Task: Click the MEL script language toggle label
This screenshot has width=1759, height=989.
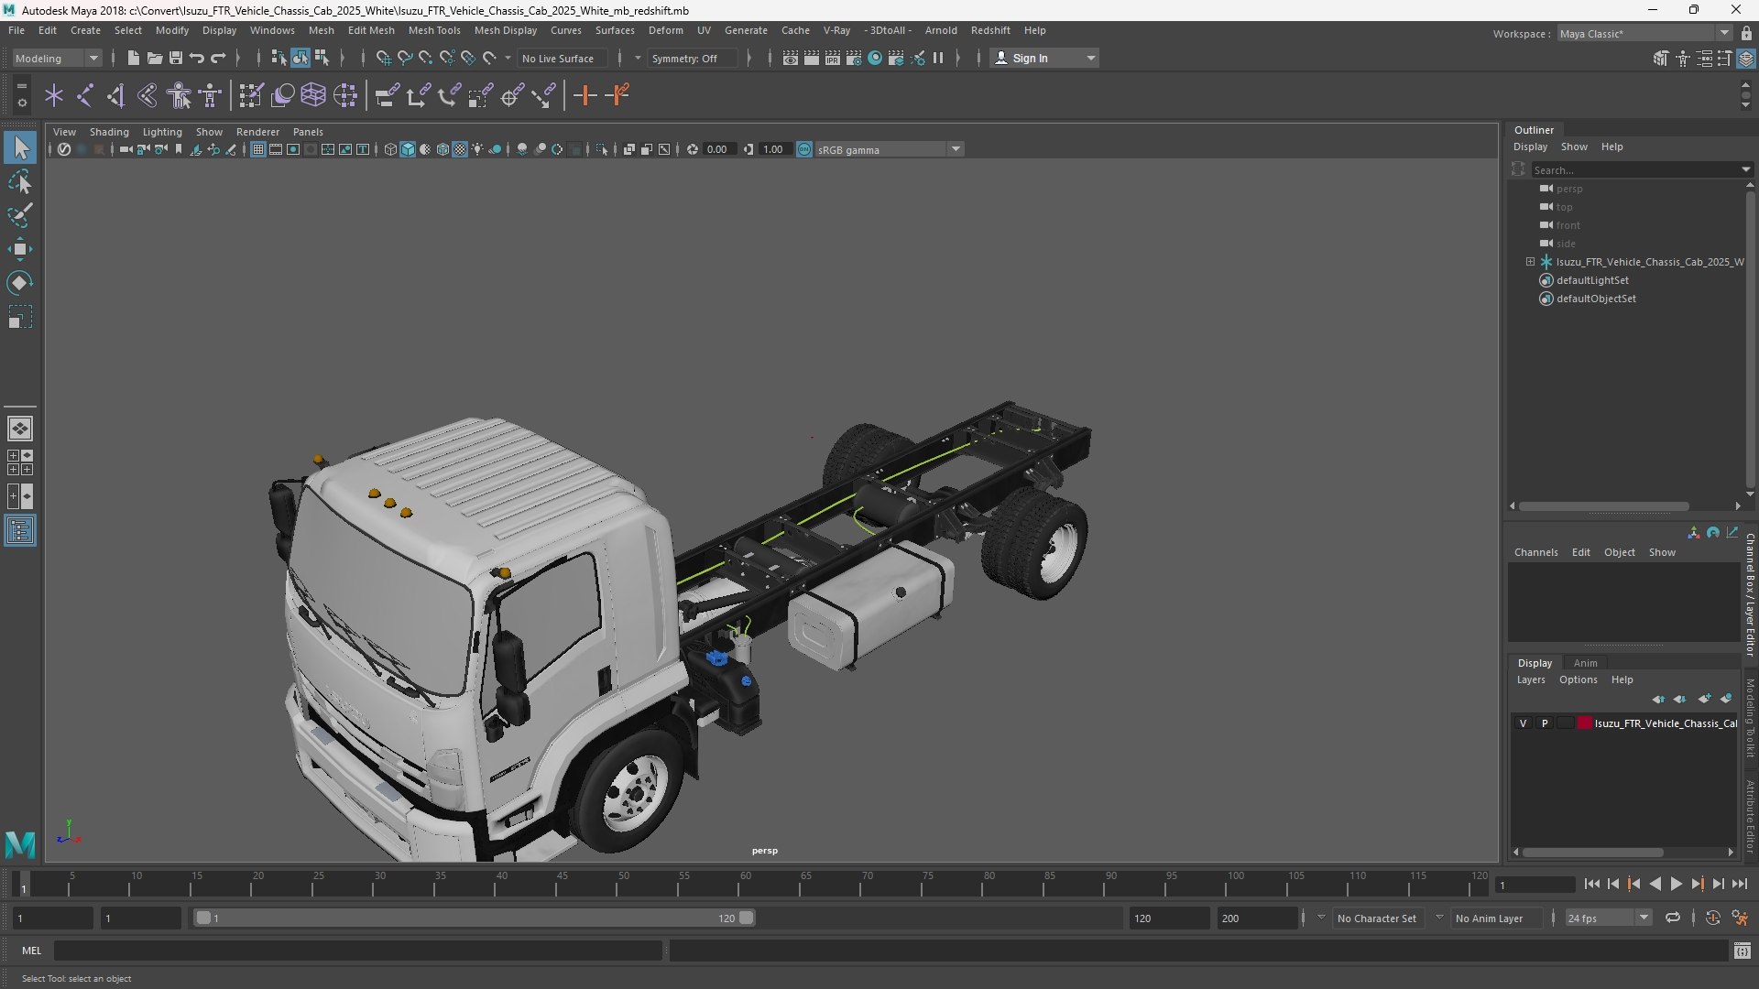Action: click(x=32, y=951)
